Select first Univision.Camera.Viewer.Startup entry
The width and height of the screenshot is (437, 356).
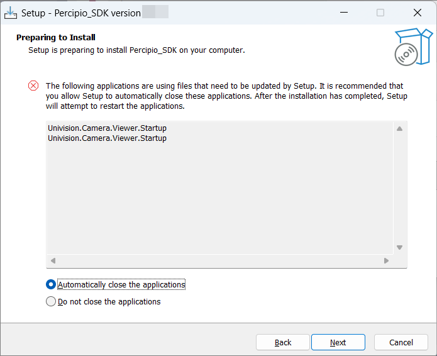[x=108, y=128]
